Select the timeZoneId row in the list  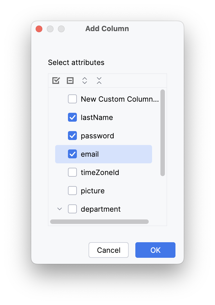(100, 172)
